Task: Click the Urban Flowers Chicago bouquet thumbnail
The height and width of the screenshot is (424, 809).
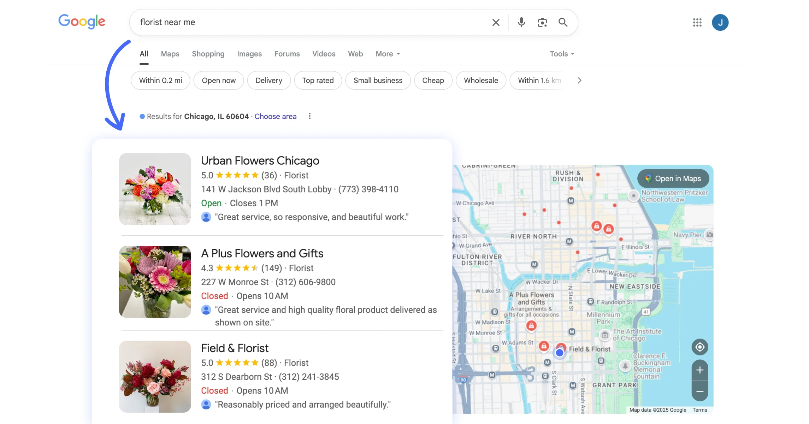Action: tap(155, 189)
